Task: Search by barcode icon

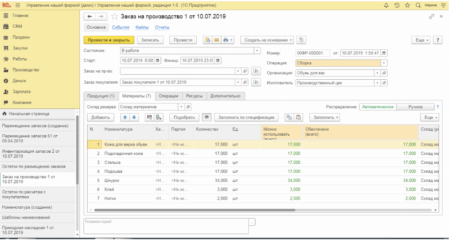Action: click(149, 117)
